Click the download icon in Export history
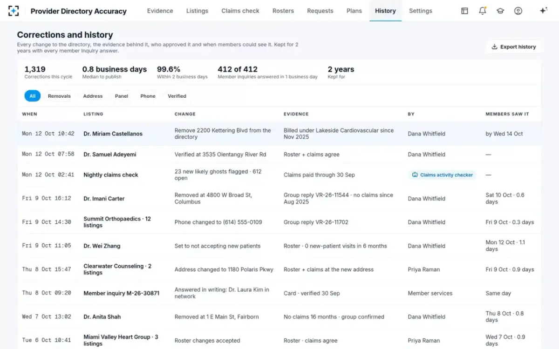Image resolution: width=559 pixels, height=349 pixels. click(x=494, y=47)
